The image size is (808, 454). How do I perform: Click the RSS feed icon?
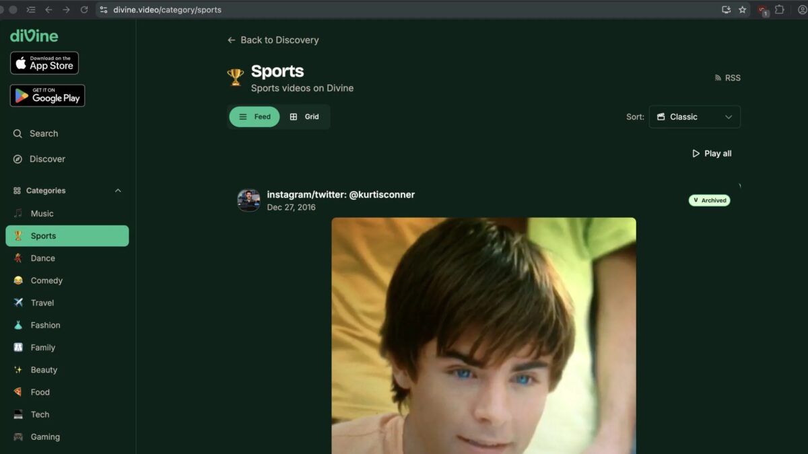(718, 78)
